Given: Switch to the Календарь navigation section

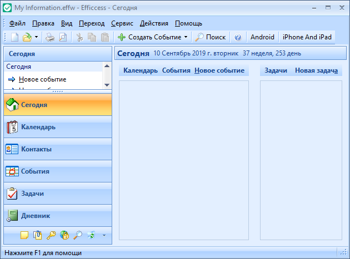Looking at the screenshot, I should tap(38, 127).
